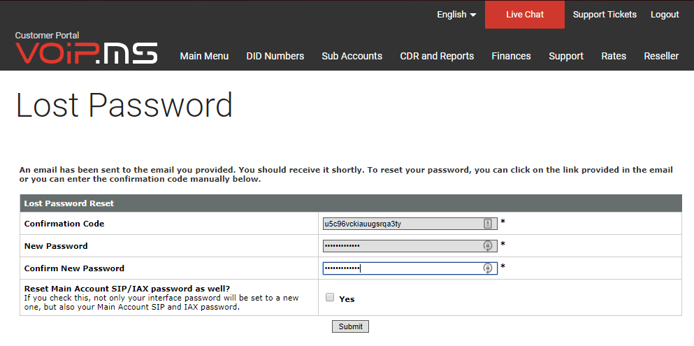Screen dimensions: 694x346
Task: Open the DID Numbers menu
Action: pyautogui.click(x=275, y=56)
